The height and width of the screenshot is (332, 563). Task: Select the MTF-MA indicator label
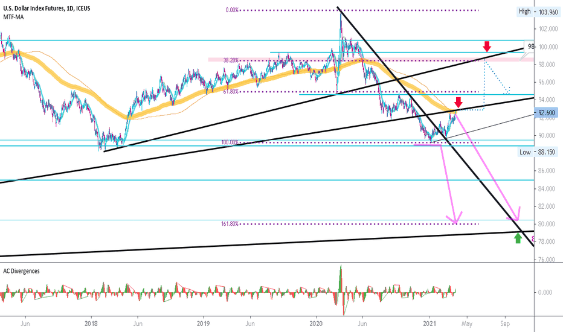14,17
